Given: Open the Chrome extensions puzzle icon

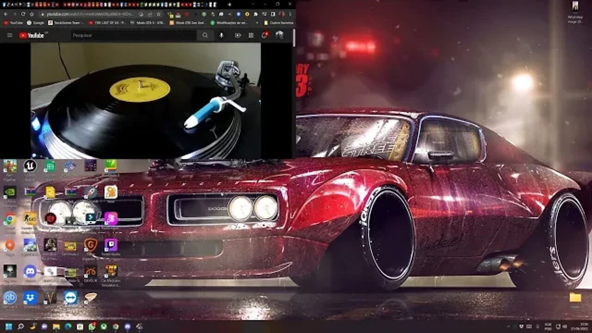Looking at the screenshot, I should click(x=256, y=14).
